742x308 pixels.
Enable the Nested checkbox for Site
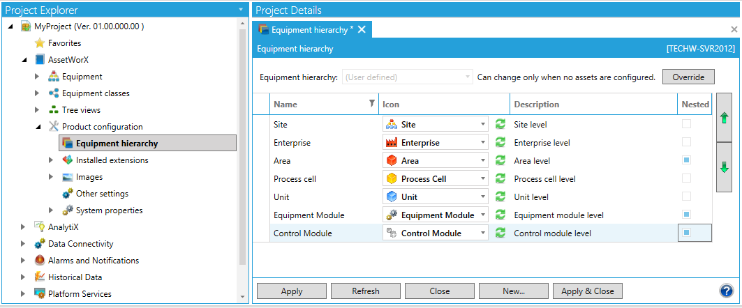tap(686, 124)
